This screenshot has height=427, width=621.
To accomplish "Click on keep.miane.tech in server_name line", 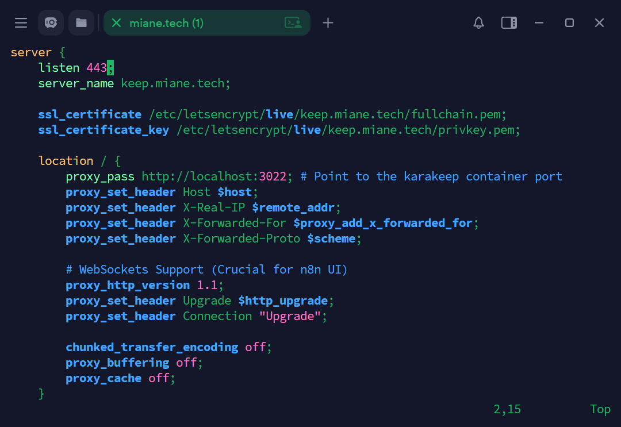I will [x=172, y=83].
